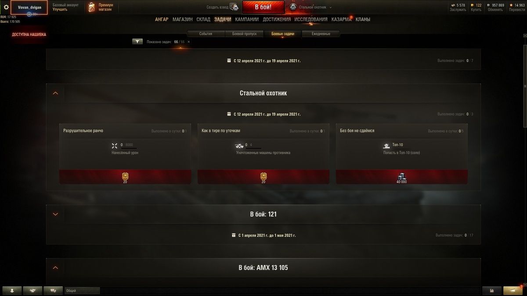Collapse the Стальной охотник section
This screenshot has width=527, height=296.
point(55,93)
